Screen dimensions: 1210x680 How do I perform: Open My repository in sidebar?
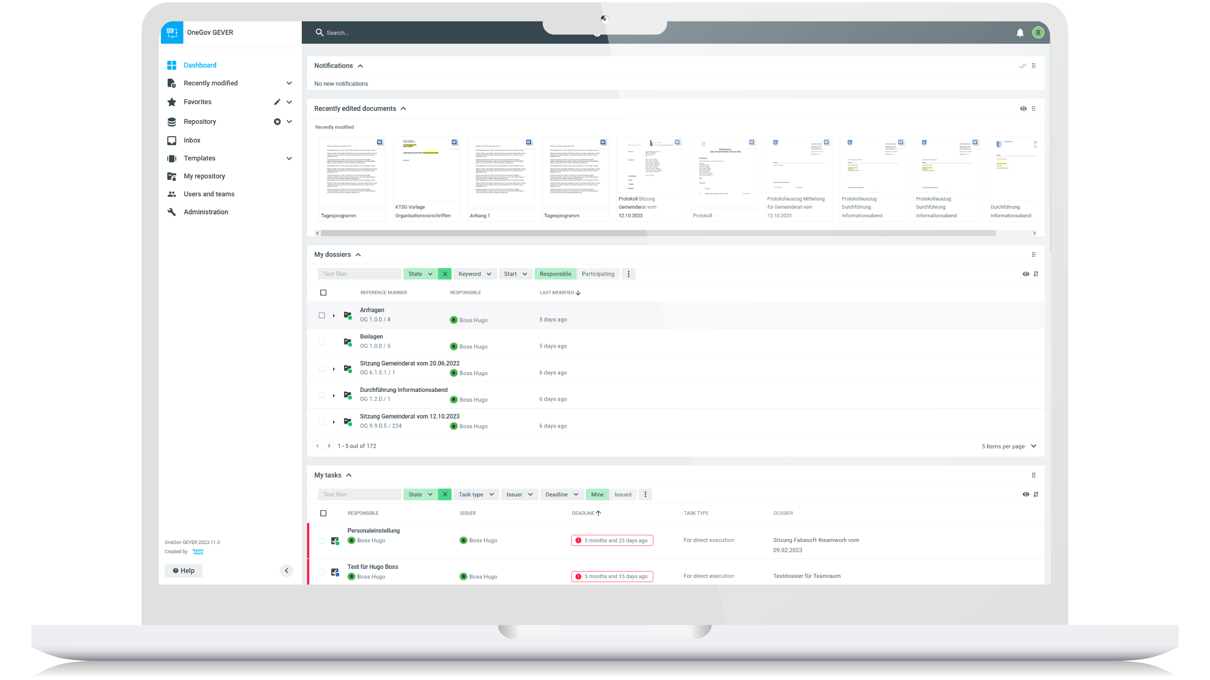(x=204, y=176)
